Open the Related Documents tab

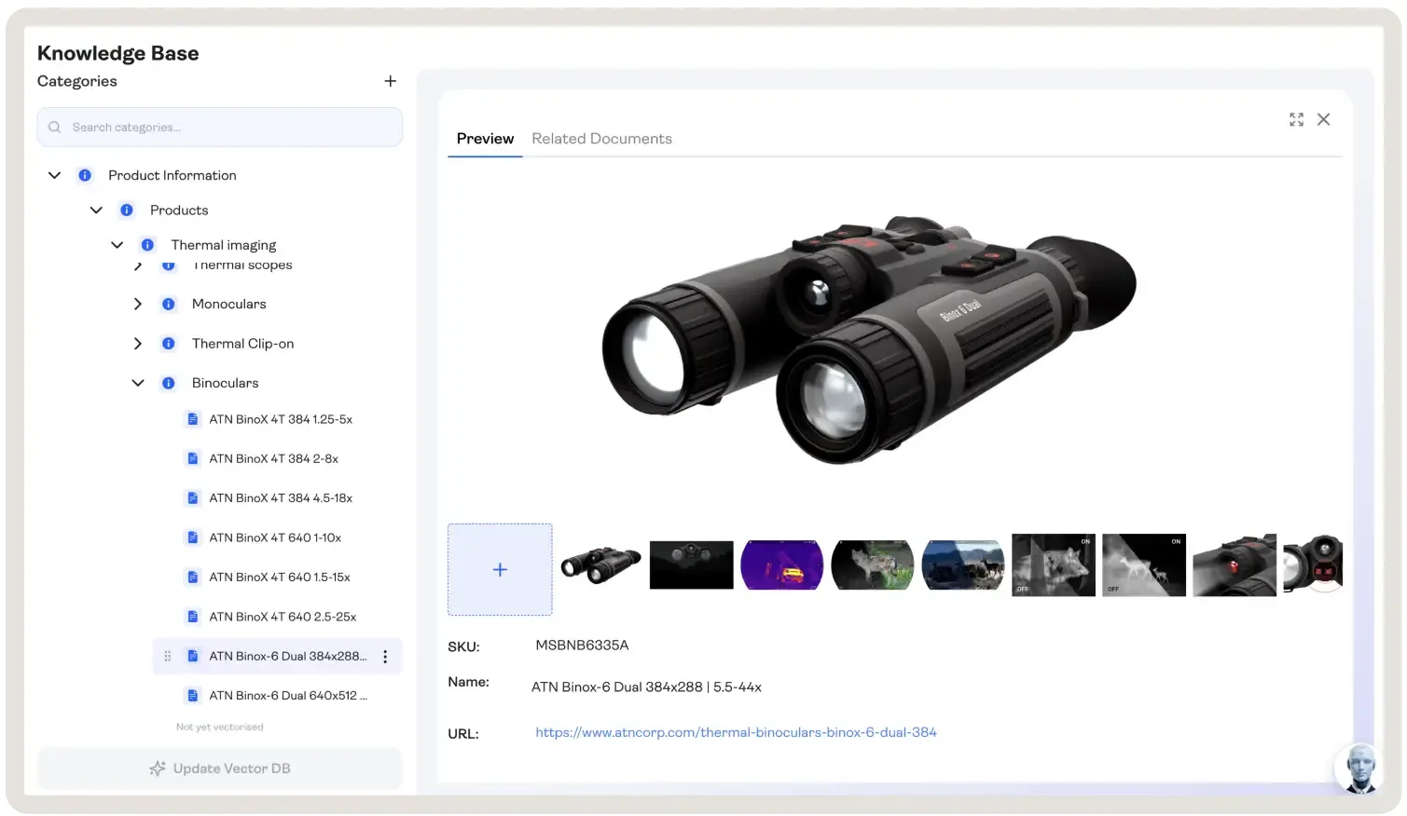pyautogui.click(x=601, y=139)
